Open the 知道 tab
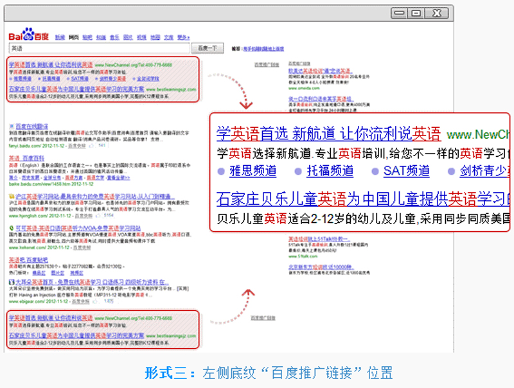The height and width of the screenshot is (388, 514). click(x=101, y=37)
